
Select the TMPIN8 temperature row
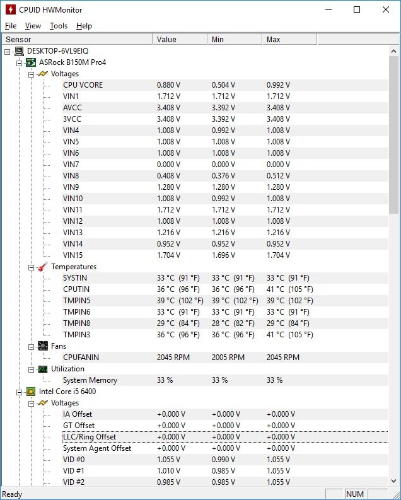(x=225, y=323)
